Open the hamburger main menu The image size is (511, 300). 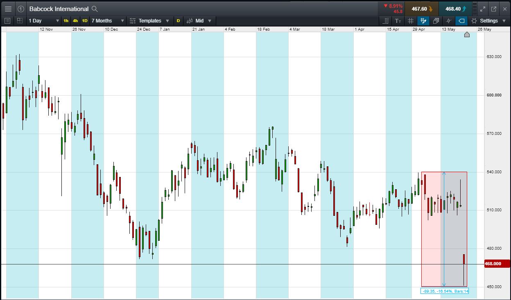(x=8, y=9)
